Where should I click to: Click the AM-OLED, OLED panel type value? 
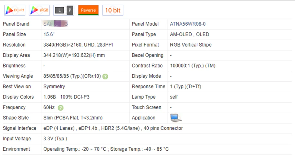(189, 35)
